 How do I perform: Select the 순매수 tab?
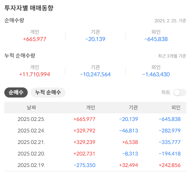click(16, 92)
